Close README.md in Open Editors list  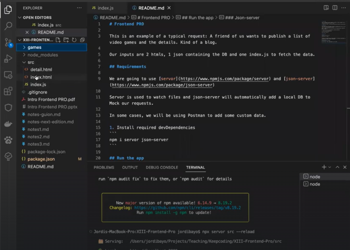[x=27, y=33]
